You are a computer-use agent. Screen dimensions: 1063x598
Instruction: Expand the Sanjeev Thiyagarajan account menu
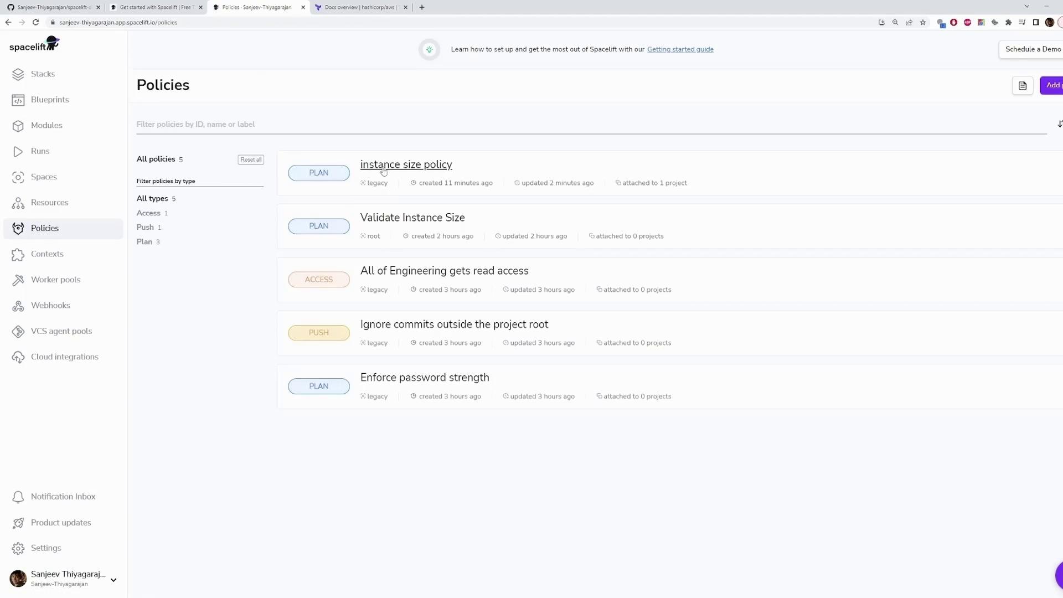point(113,580)
